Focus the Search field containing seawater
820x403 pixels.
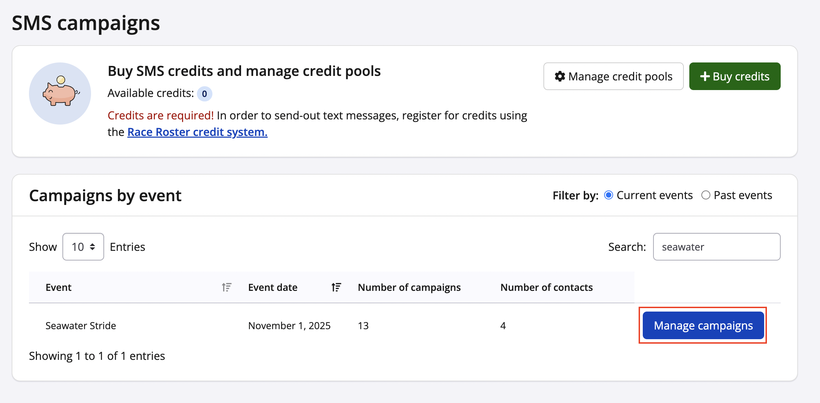coord(717,247)
